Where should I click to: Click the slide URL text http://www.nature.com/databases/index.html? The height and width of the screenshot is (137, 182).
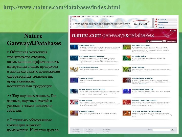click(x=62, y=7)
